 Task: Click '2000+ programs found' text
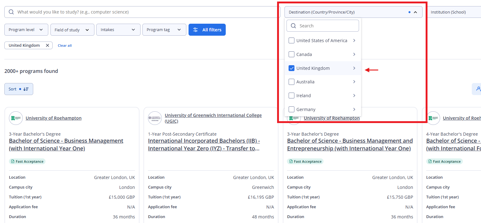tap(31, 71)
